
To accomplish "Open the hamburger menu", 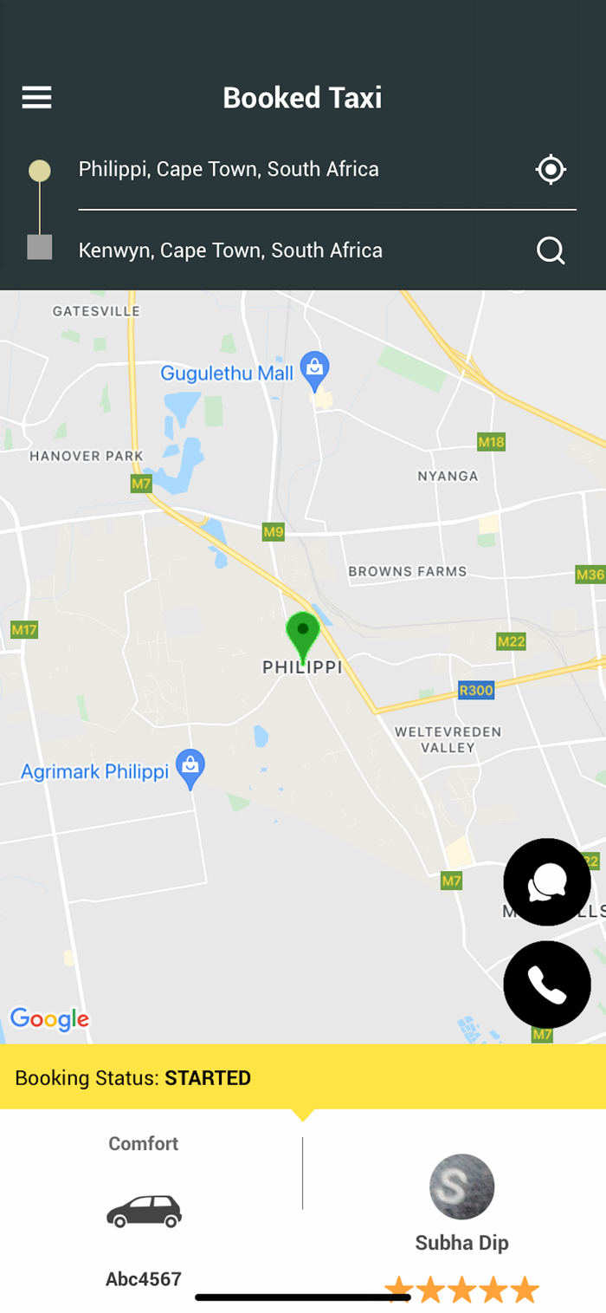I will coord(36,97).
